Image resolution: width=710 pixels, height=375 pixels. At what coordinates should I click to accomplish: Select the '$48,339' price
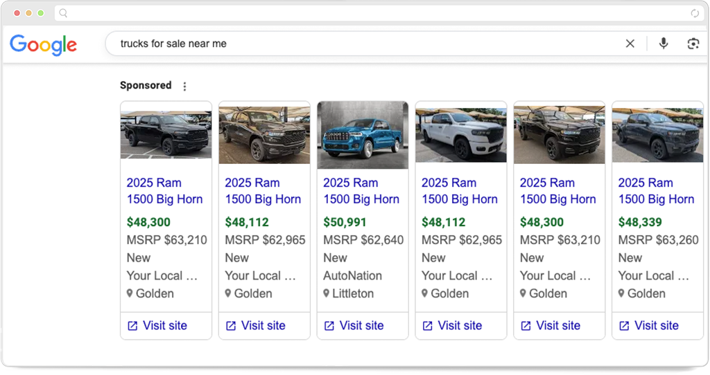coord(640,222)
